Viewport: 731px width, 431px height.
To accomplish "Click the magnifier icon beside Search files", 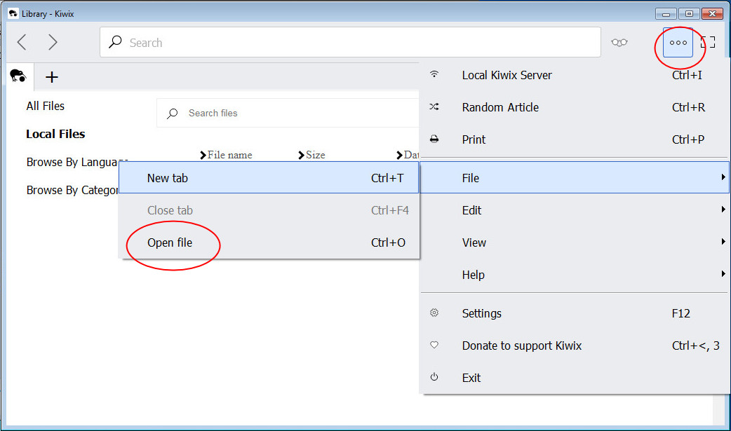I will [173, 114].
